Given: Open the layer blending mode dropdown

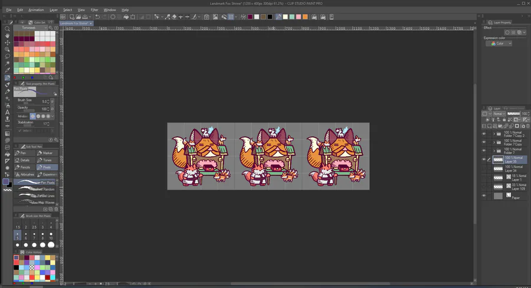Looking at the screenshot, I should [499, 114].
